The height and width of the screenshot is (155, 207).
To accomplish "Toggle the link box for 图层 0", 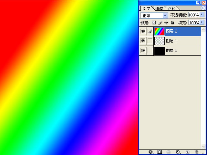I will tap(150, 51).
